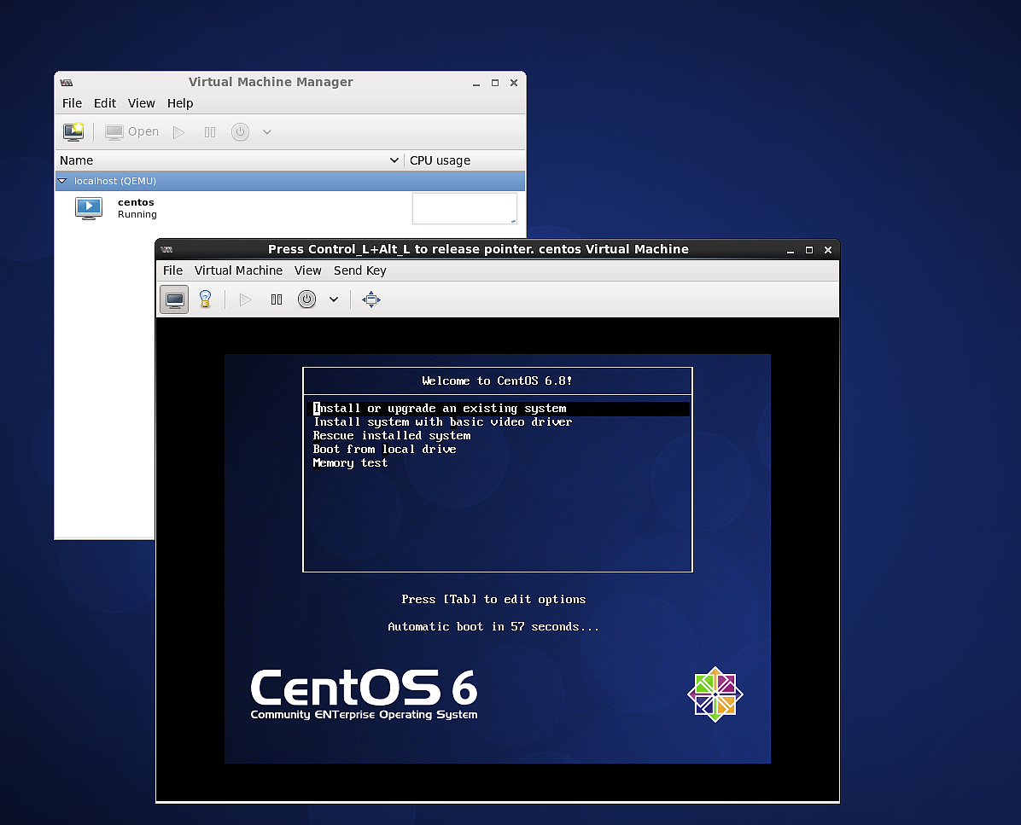Image resolution: width=1021 pixels, height=825 pixels.
Task: Open the Virtual Machine menu in the console
Action: [238, 270]
